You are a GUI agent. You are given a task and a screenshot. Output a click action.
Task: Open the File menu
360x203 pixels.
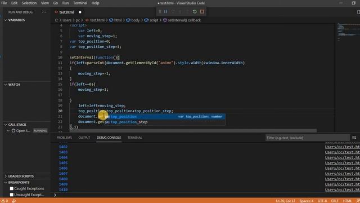click(4, 3)
